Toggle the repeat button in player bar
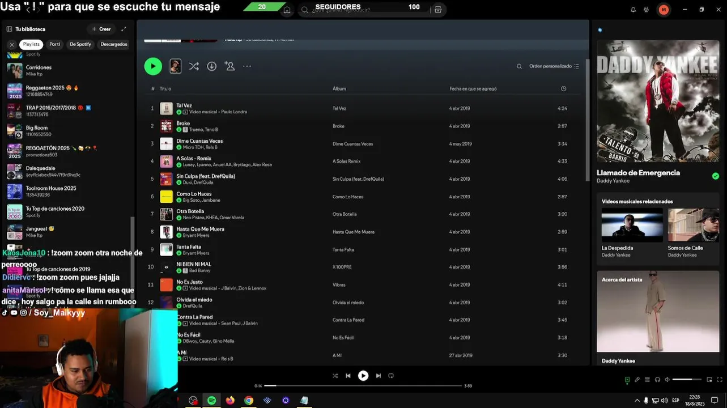Viewport: 727px width, 408px height. tap(391, 376)
